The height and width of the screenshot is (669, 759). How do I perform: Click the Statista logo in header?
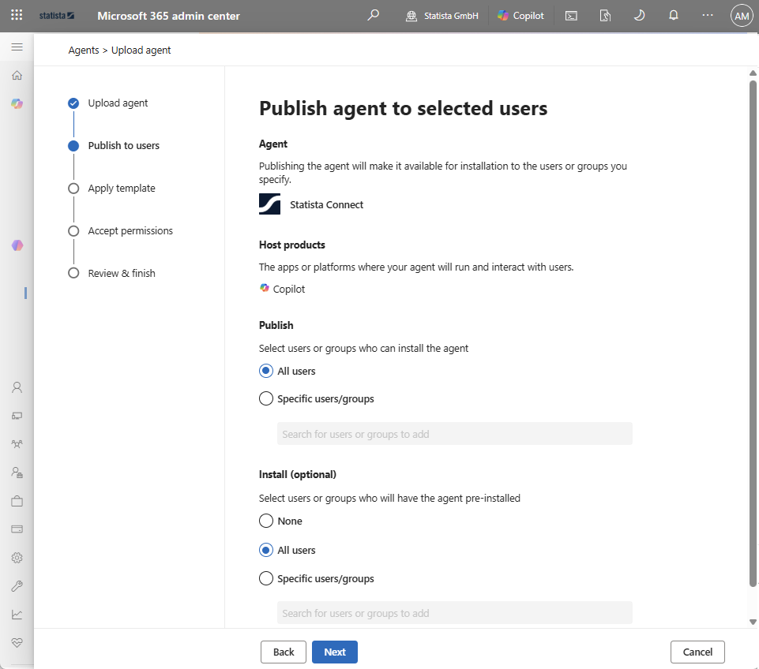pos(57,16)
